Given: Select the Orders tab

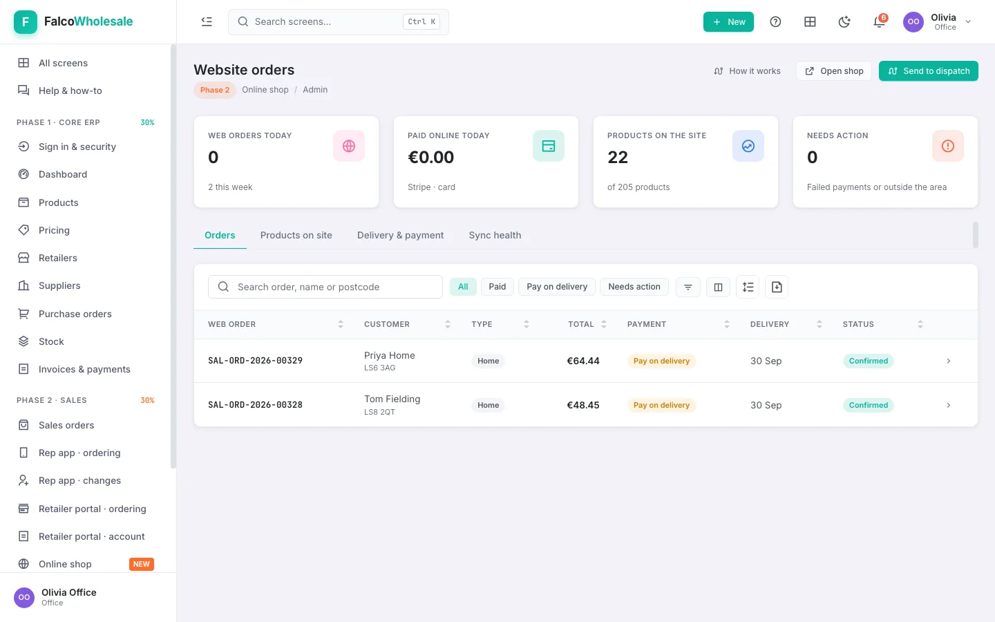Looking at the screenshot, I should 220,236.
